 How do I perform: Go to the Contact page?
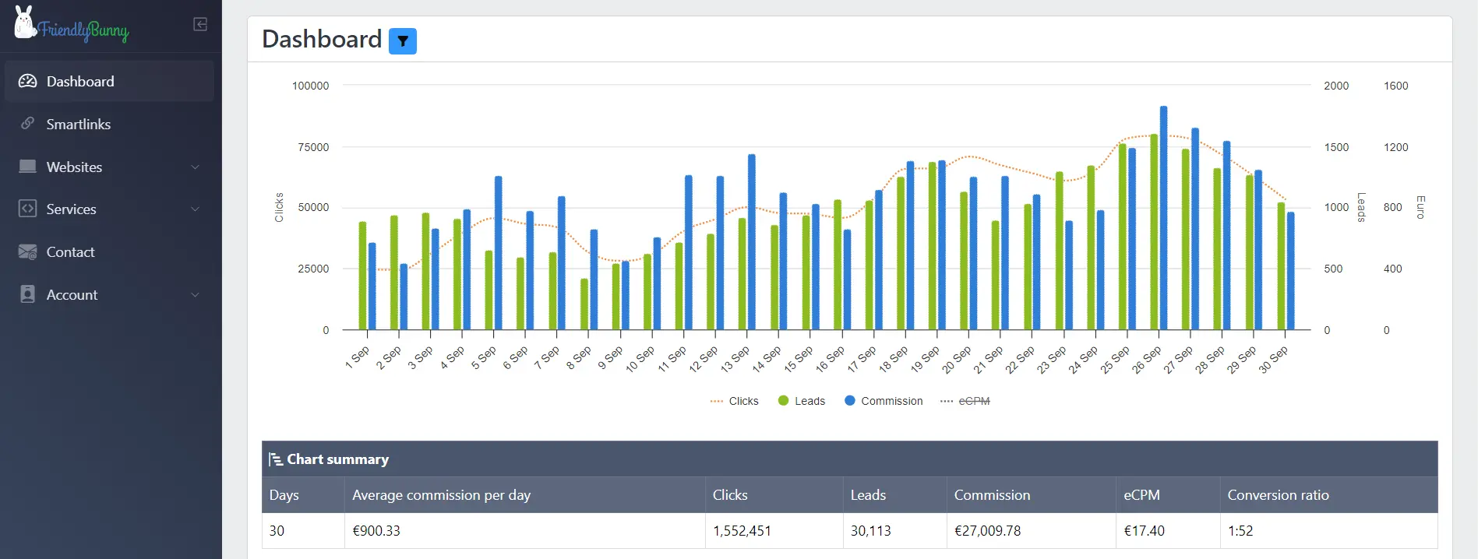point(70,251)
